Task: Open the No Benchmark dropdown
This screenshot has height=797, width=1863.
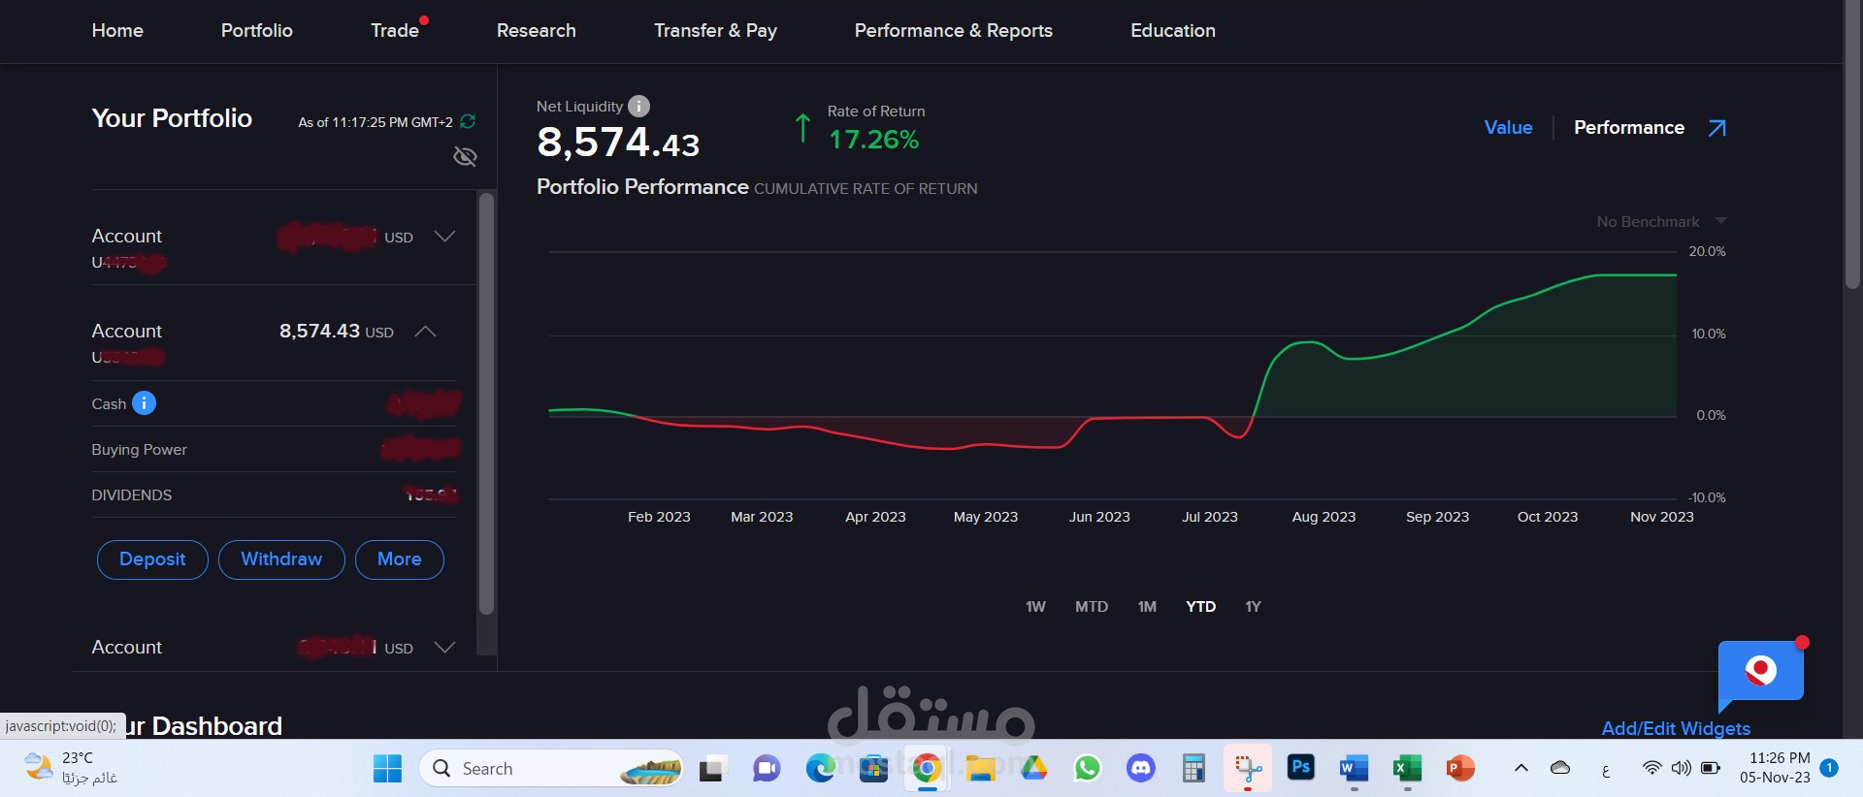Action: click(1661, 221)
